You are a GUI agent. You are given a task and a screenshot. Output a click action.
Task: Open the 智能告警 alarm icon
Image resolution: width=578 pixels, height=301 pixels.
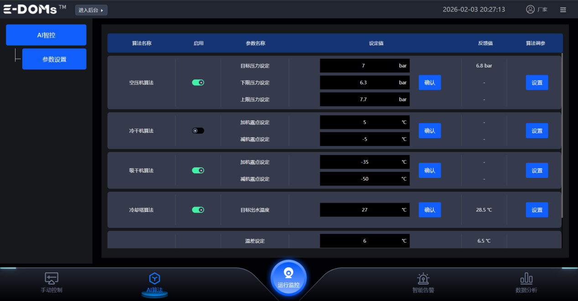pos(423,278)
